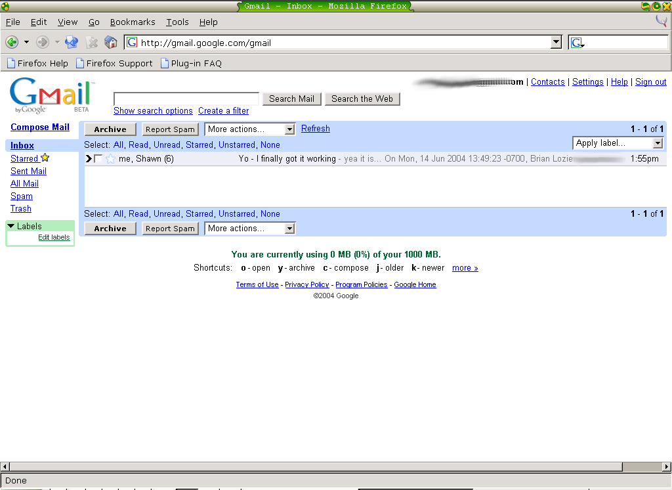Open the Tools menu
Screen dimensions: 672x490
pyautogui.click(x=177, y=22)
